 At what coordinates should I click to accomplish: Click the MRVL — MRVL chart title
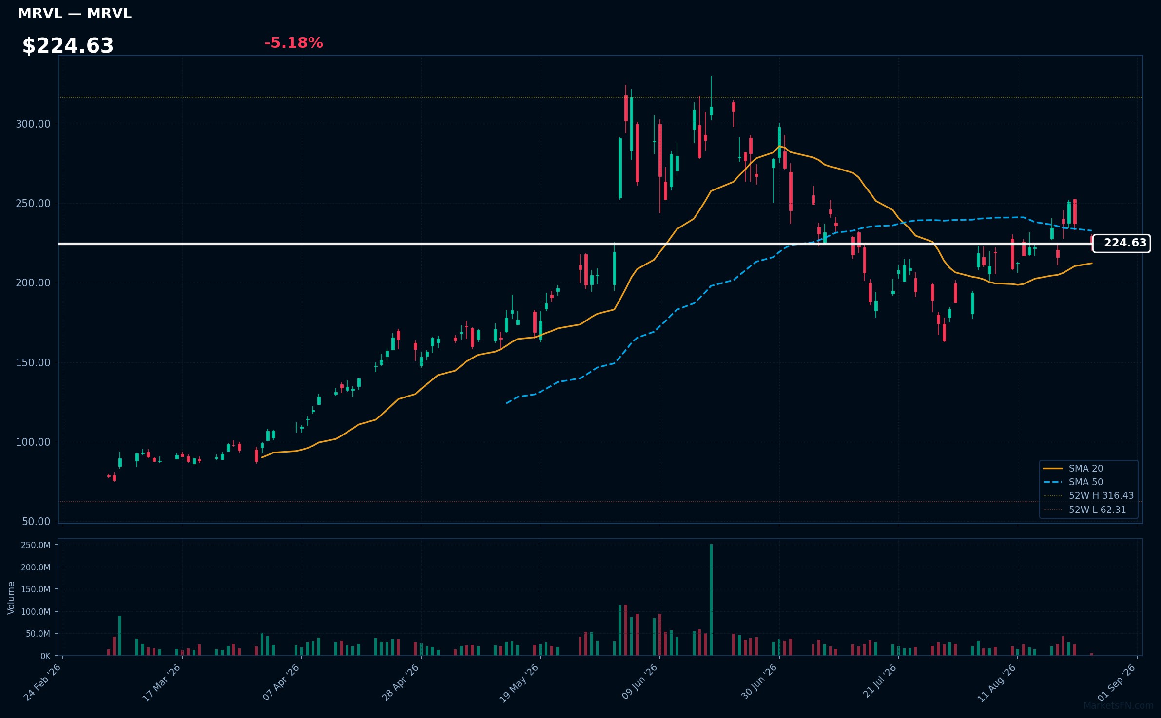pyautogui.click(x=75, y=13)
